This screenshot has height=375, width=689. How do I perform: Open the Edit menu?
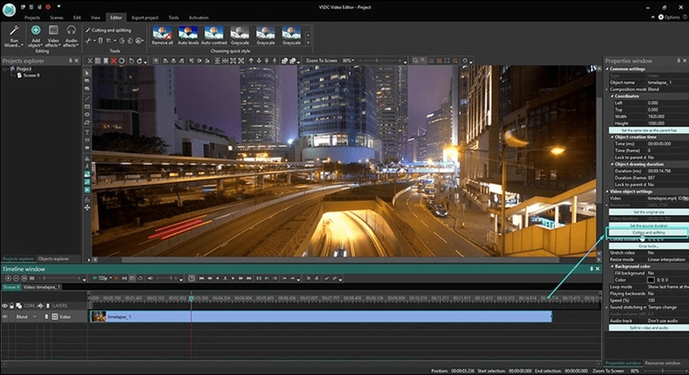coord(77,18)
